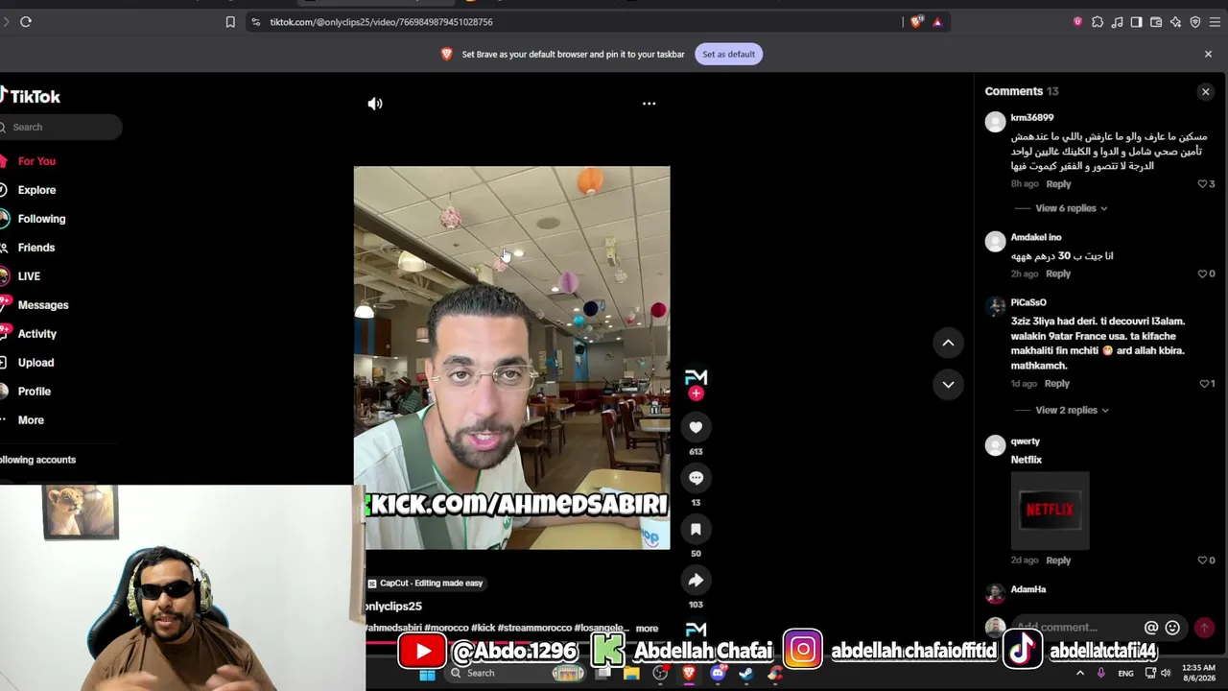Expand 'View 6 replies' under krm36899
This screenshot has width=1228, height=691.
tap(1071, 208)
